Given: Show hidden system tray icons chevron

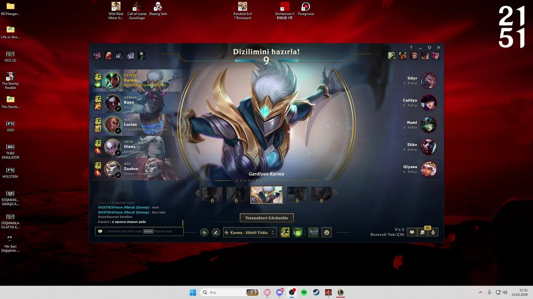Looking at the screenshot, I should click(x=480, y=292).
